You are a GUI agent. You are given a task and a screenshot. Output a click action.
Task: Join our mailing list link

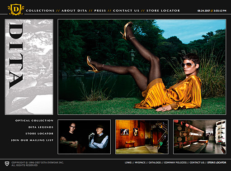[x=32, y=140]
